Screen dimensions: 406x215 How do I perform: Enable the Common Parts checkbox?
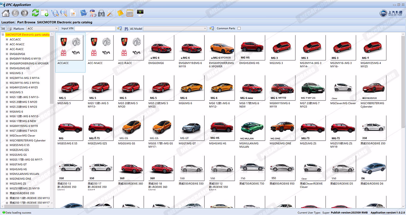pyautogui.click(x=239, y=29)
